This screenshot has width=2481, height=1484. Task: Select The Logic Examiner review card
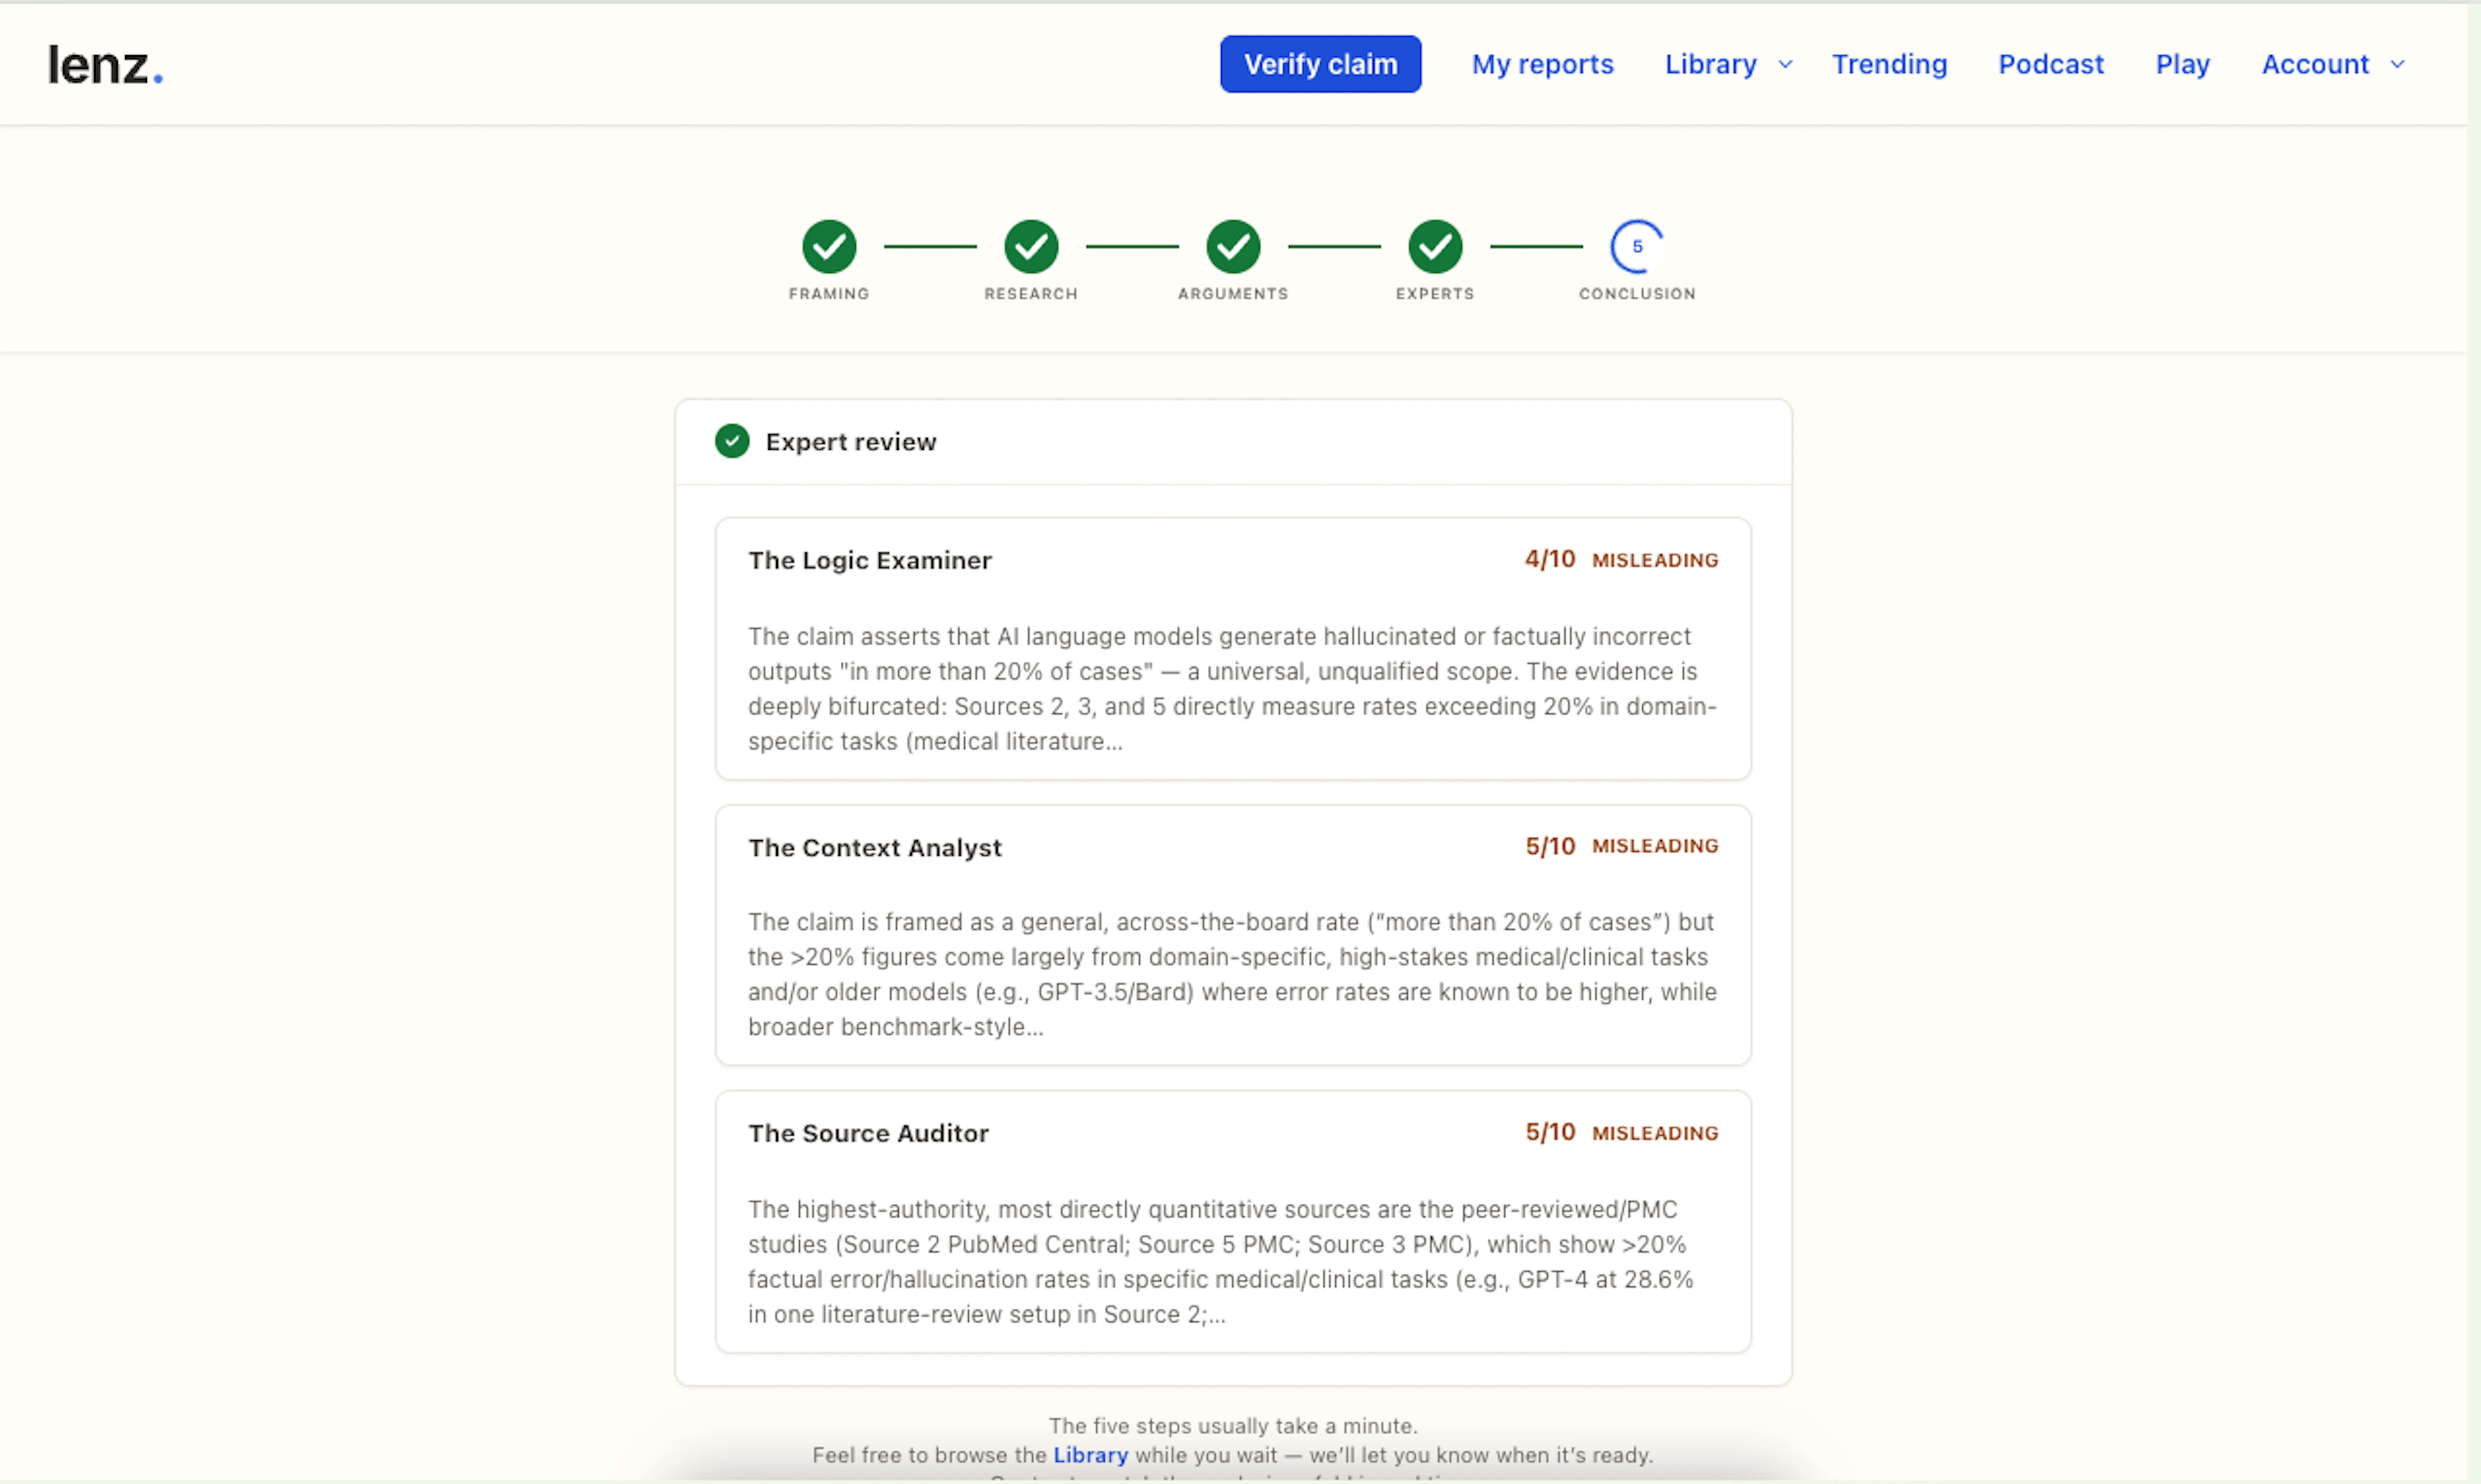click(x=1233, y=649)
